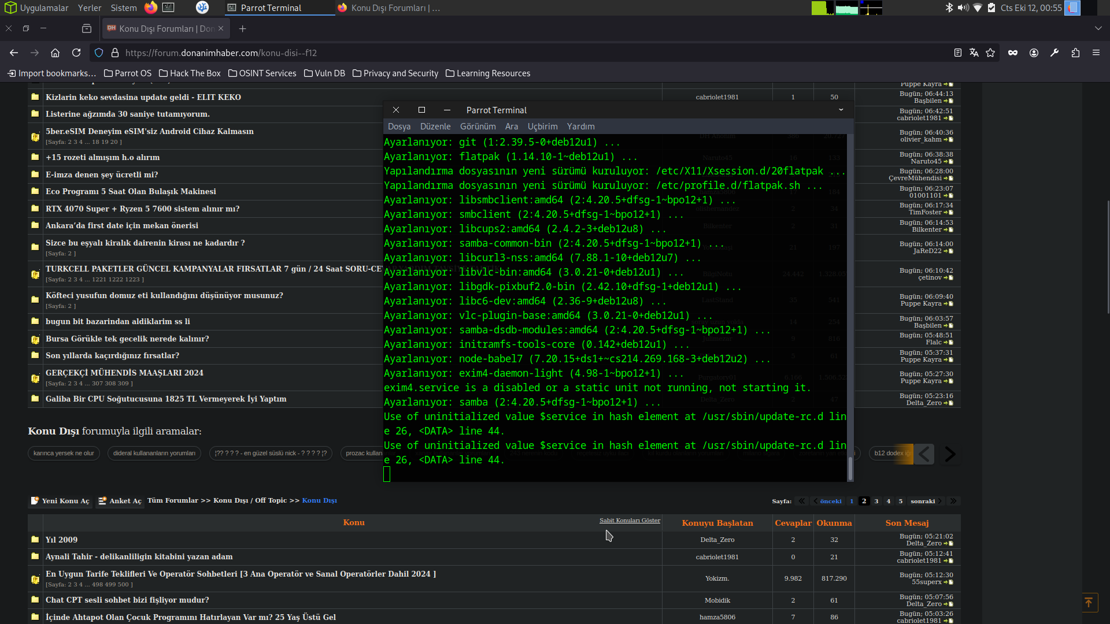The width and height of the screenshot is (1110, 624).
Task: Click 'karınca yersek ne olur' search tag
Action: coord(64,453)
